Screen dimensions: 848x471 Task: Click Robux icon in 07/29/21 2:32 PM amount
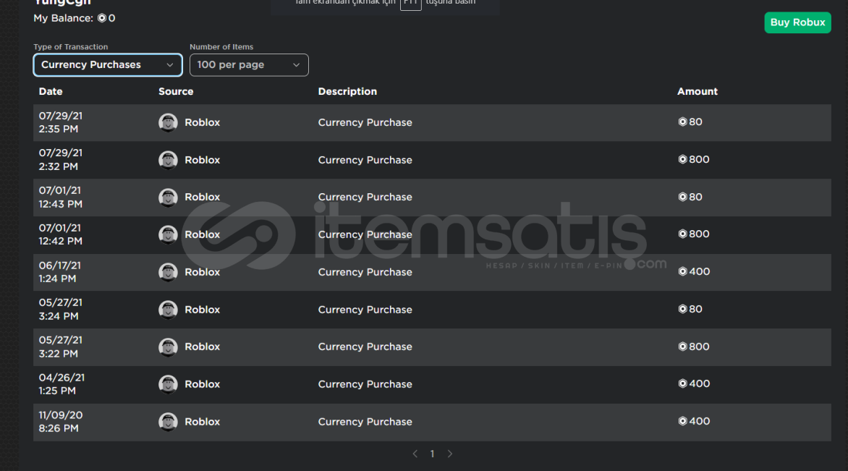click(682, 159)
